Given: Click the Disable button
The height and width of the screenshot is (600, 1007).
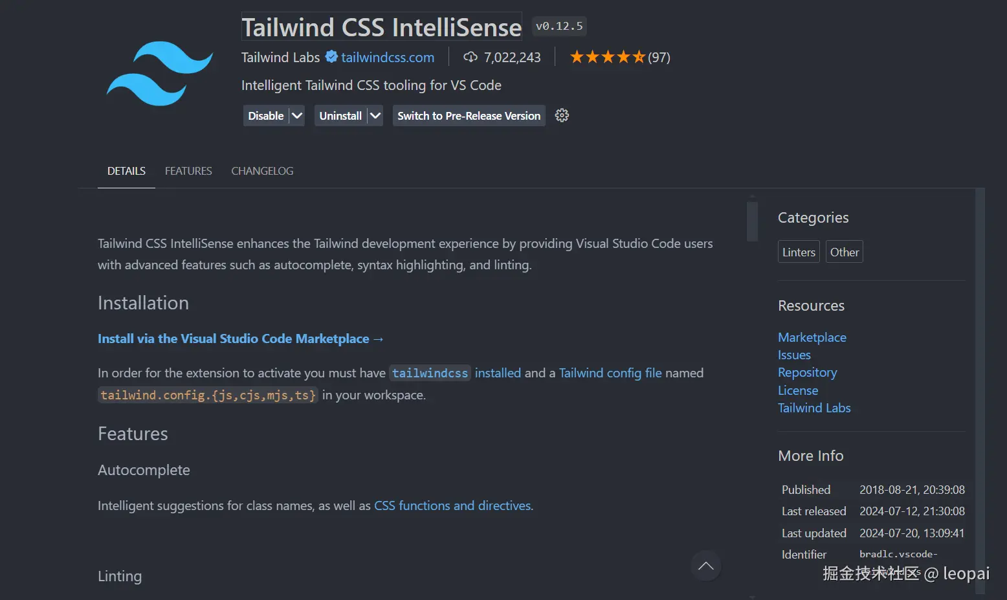Looking at the screenshot, I should pos(266,116).
